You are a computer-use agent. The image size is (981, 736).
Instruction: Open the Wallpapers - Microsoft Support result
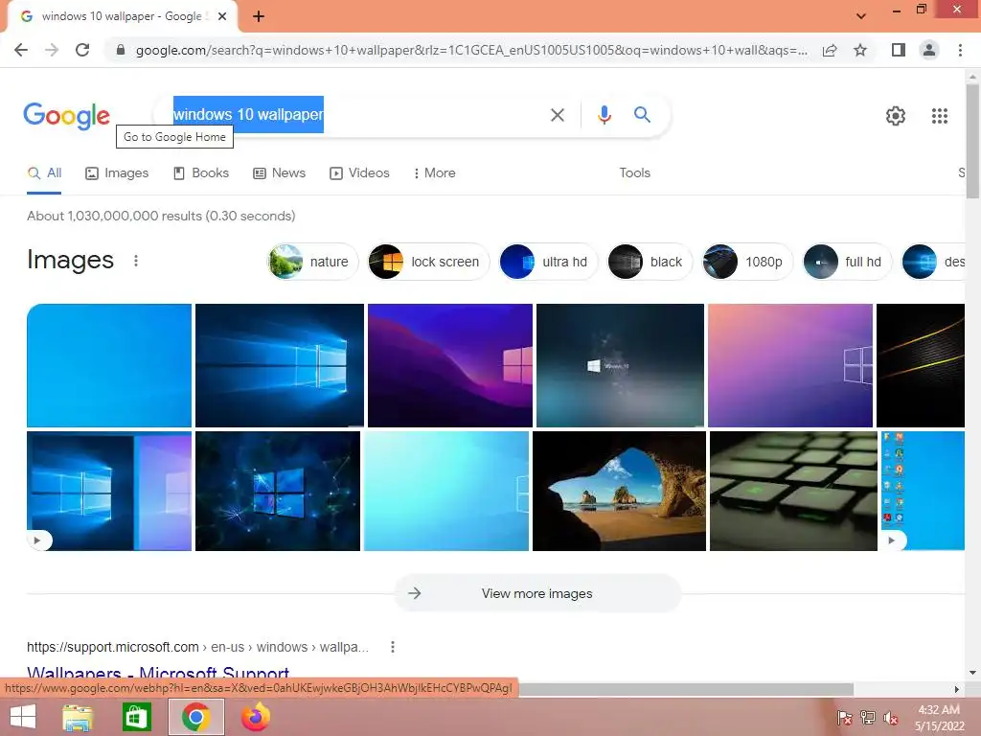click(x=158, y=674)
